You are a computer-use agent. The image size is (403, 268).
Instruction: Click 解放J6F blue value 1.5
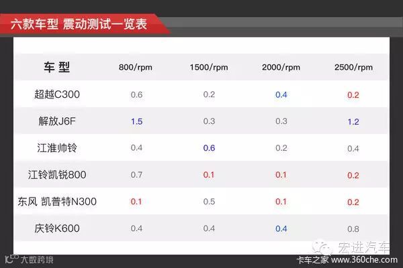137,121
